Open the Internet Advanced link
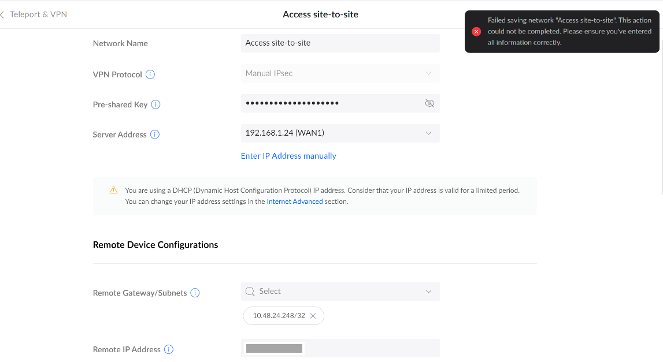The height and width of the screenshot is (362, 663). click(x=294, y=201)
